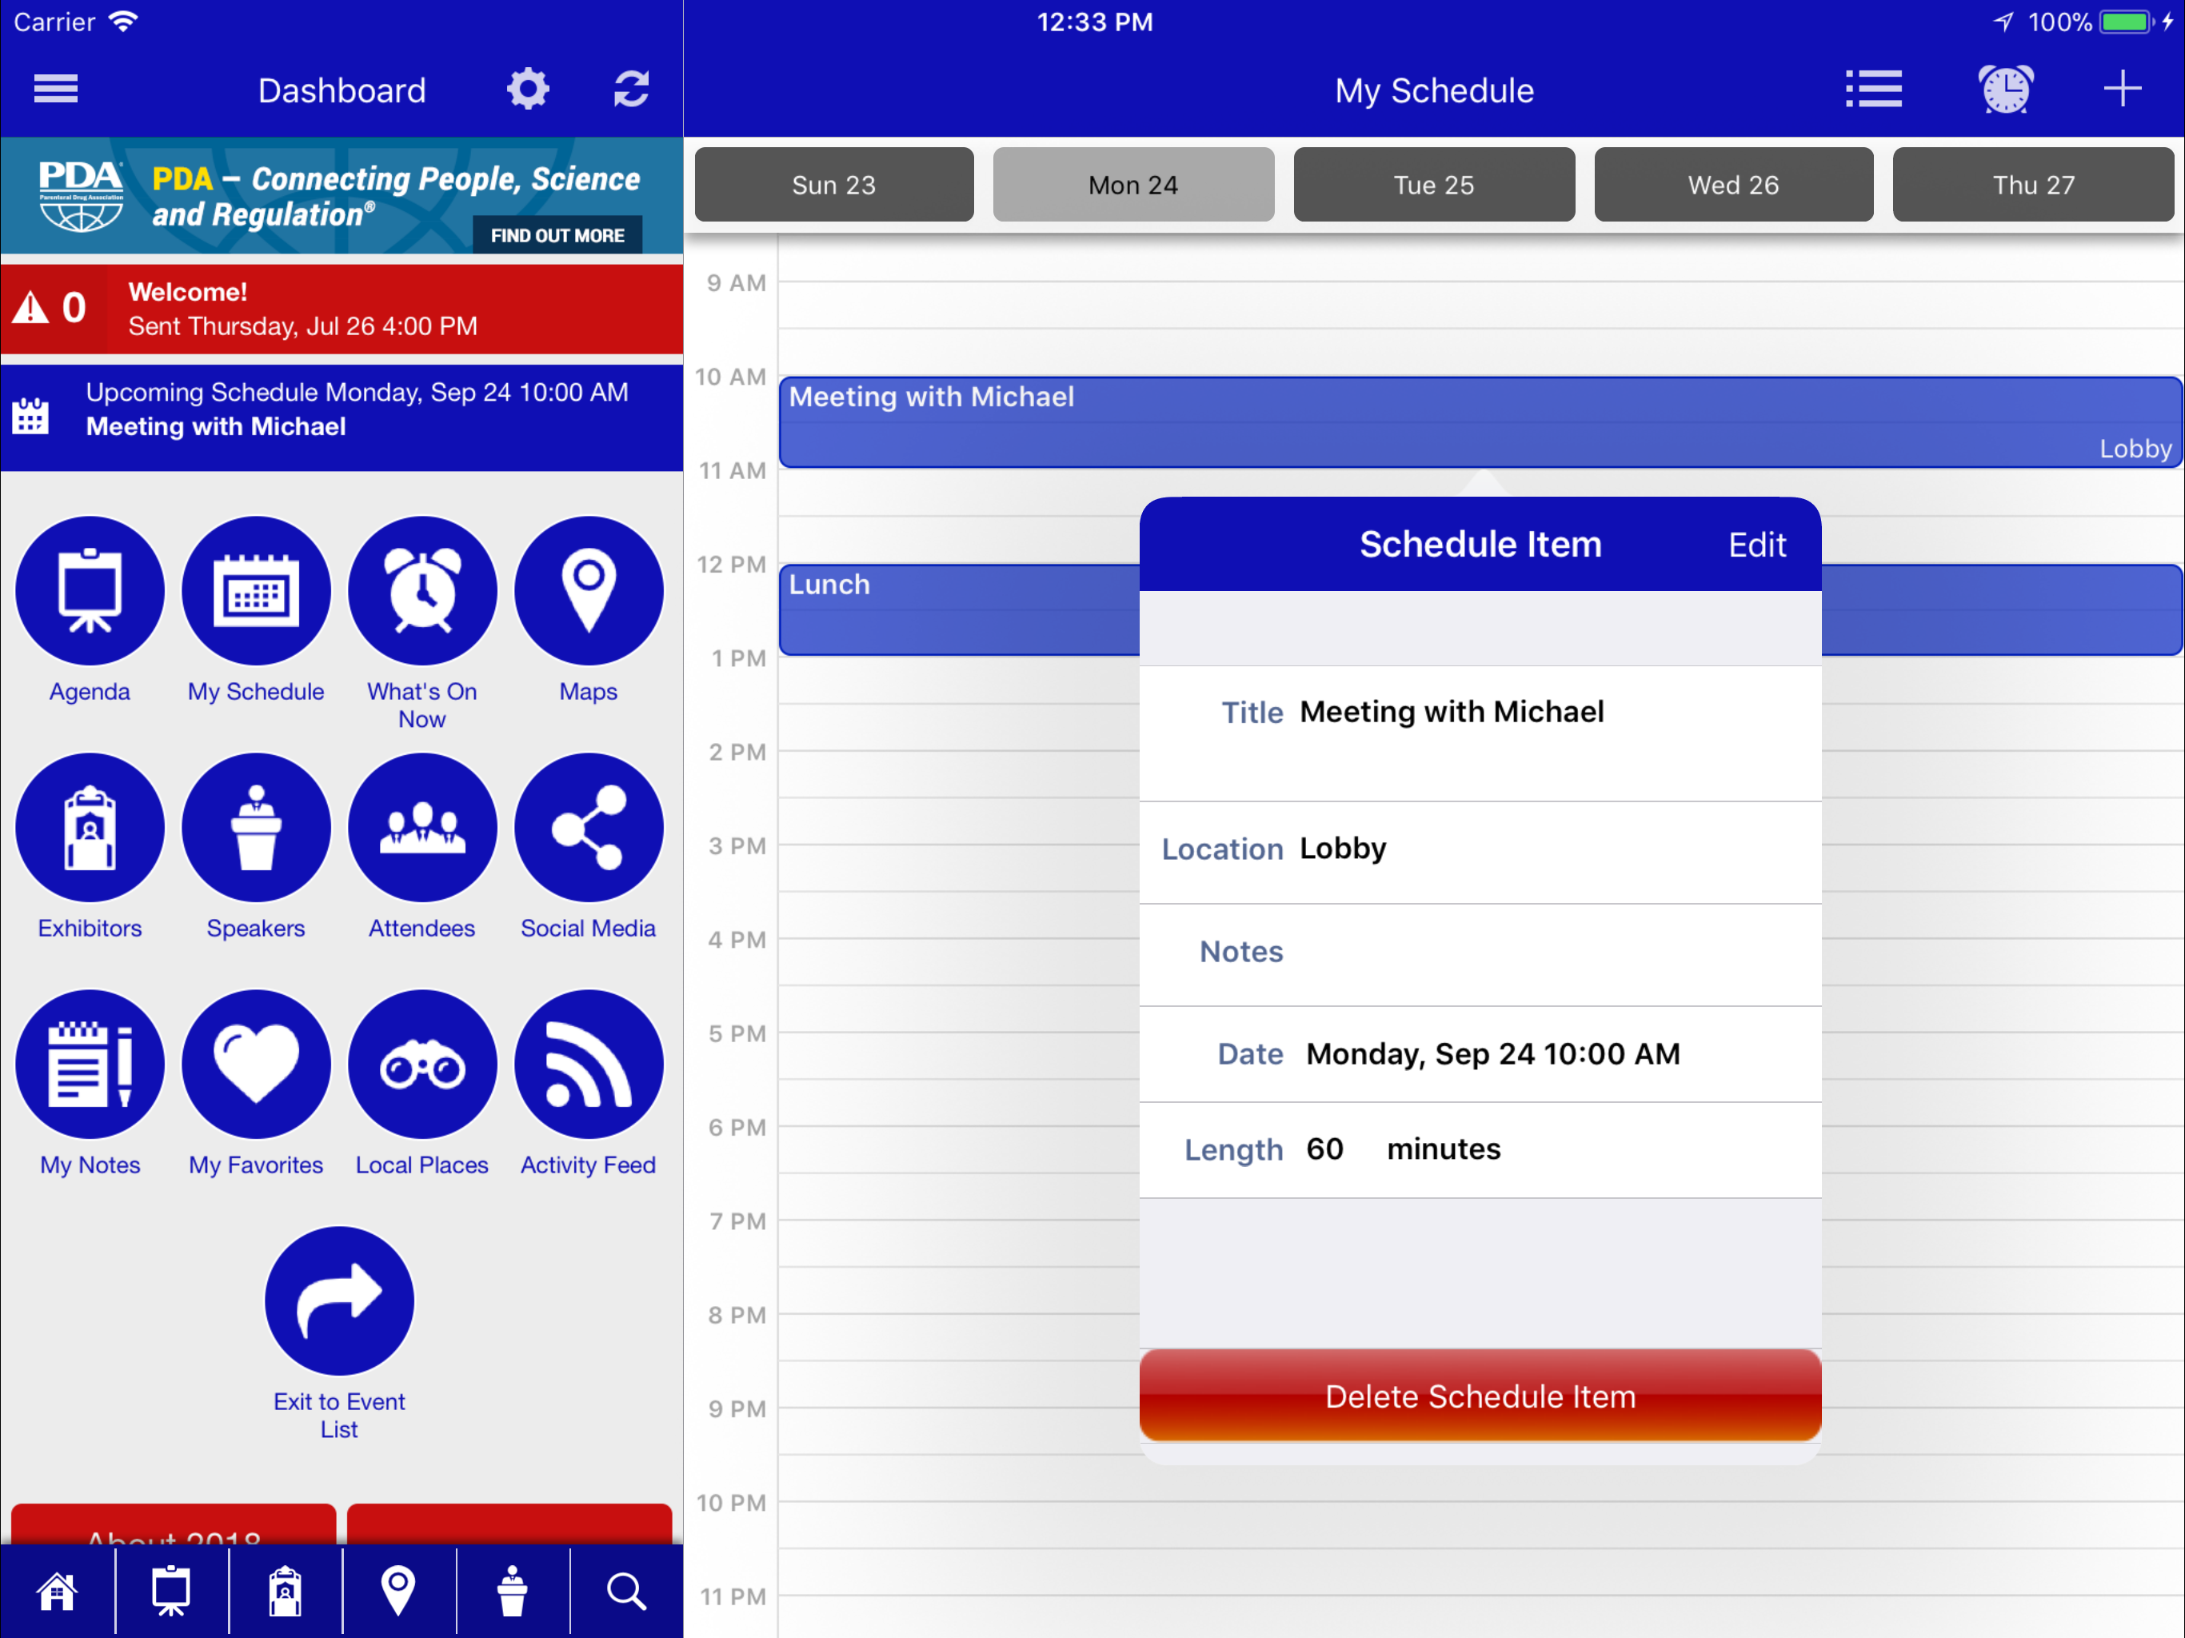Tap the search magnifier in bottom bar
This screenshot has height=1638, width=2185.
tap(626, 1592)
